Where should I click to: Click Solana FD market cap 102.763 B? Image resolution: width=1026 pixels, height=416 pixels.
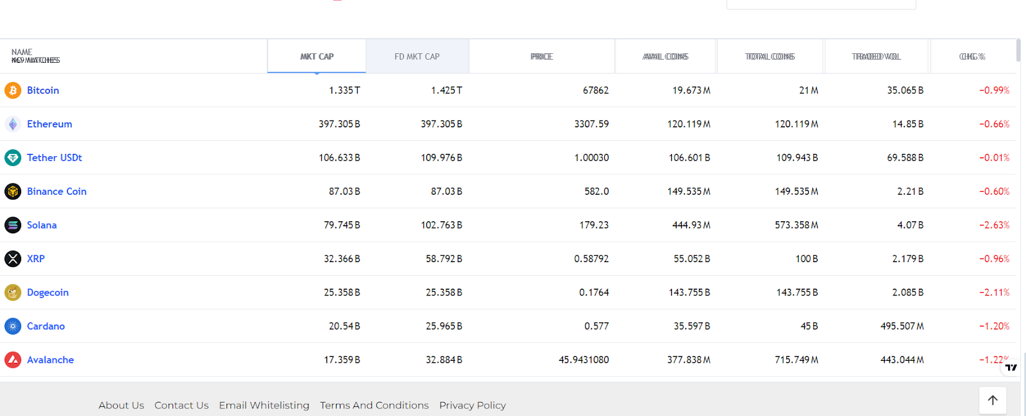(x=441, y=225)
